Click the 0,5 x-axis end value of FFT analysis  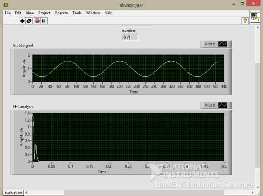(x=224, y=166)
